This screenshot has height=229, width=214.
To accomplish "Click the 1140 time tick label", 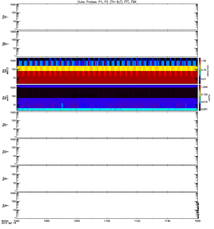I will click(x=167, y=221).
